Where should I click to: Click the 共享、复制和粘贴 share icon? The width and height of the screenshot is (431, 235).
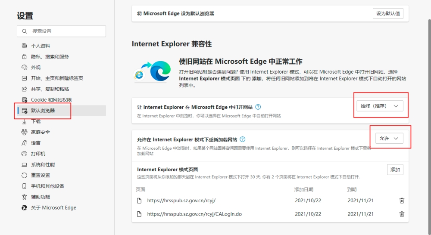pyautogui.click(x=24, y=89)
